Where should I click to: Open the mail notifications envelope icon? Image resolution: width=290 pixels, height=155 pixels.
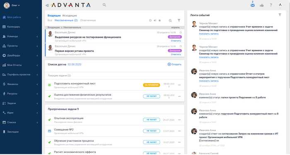coord(252,5)
